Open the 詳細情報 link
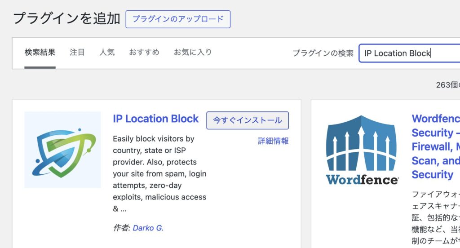Image resolution: width=460 pixels, height=248 pixels. coord(273,141)
